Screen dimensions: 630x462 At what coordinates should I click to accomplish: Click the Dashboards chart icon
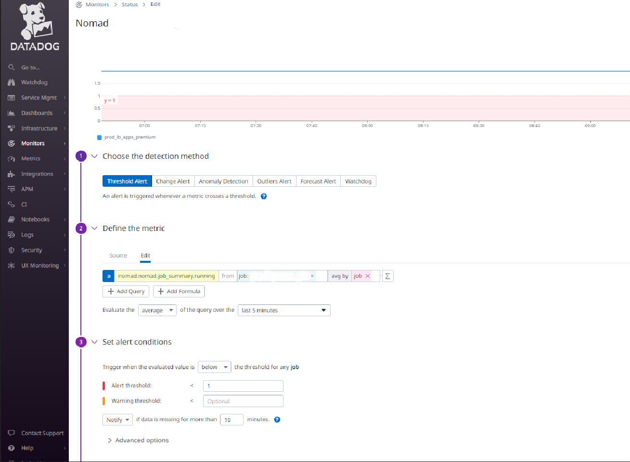click(x=11, y=113)
